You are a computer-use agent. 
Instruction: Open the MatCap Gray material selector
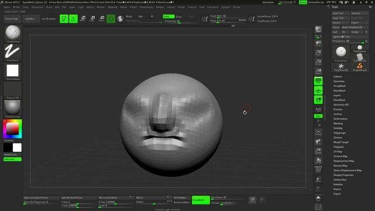coord(12,108)
